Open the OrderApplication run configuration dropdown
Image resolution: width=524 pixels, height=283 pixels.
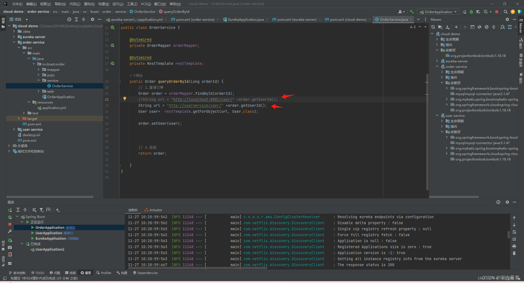[439, 12]
